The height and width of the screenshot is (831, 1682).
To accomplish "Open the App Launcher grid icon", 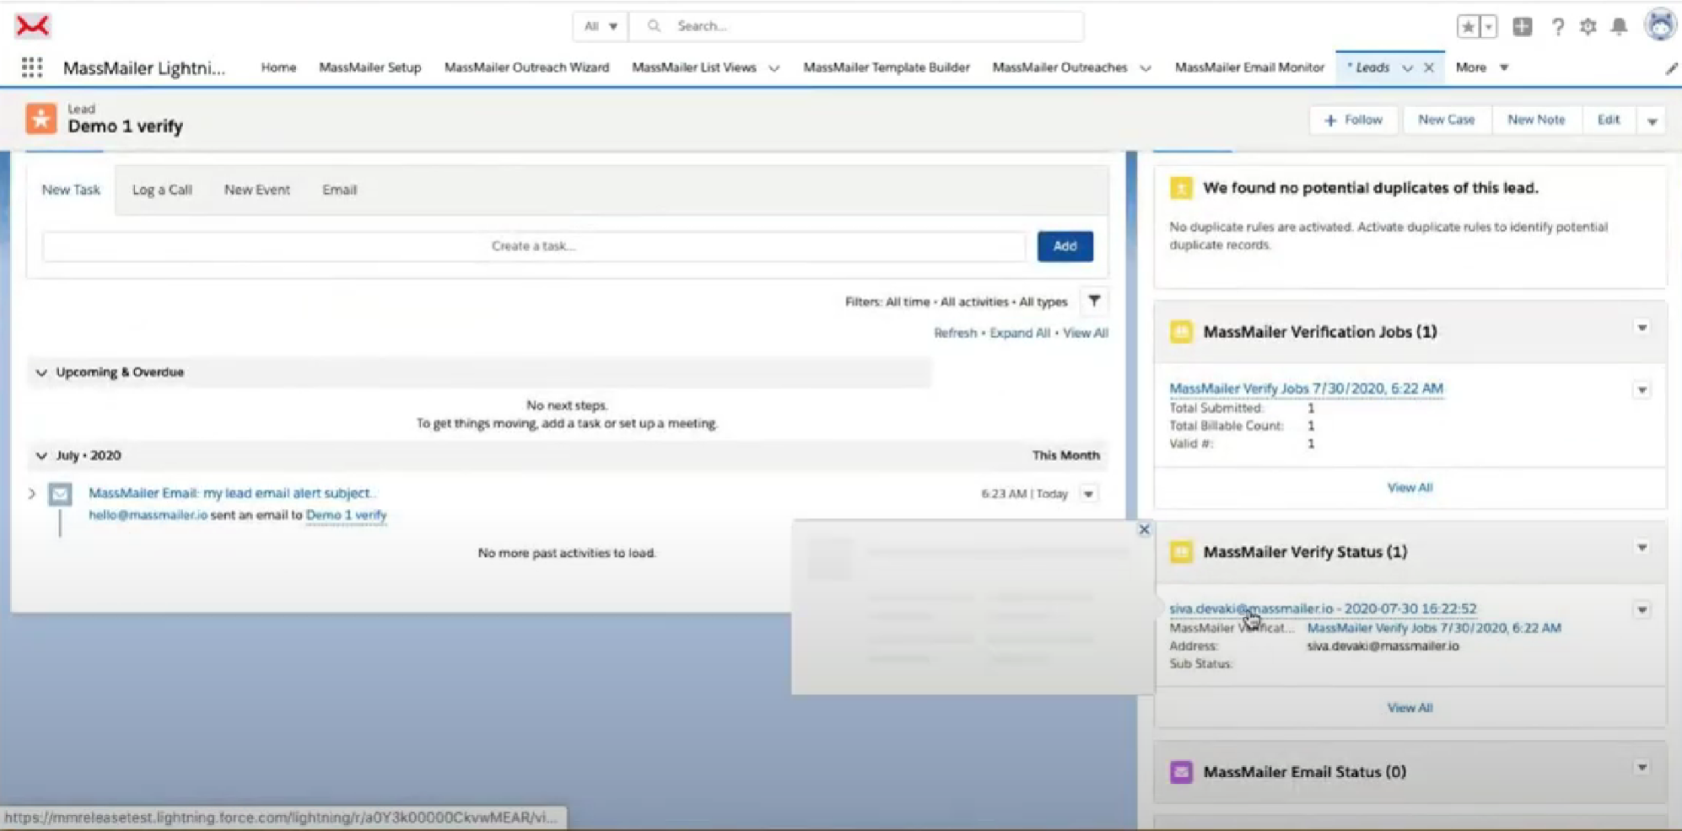I will coord(32,67).
